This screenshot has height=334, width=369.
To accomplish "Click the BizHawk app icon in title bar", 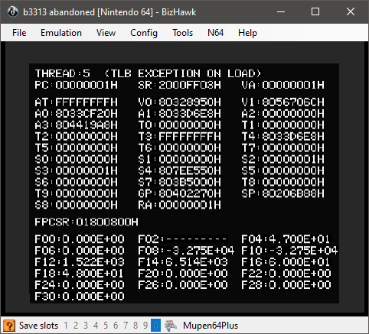I will pyautogui.click(x=12, y=11).
